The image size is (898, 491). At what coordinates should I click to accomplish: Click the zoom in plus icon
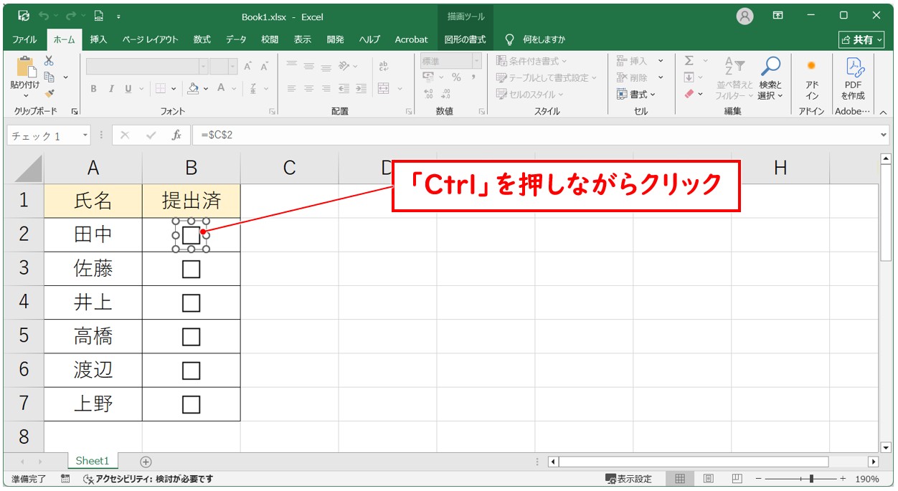coord(844,479)
